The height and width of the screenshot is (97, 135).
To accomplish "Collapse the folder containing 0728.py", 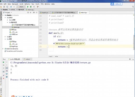I will [5, 39].
